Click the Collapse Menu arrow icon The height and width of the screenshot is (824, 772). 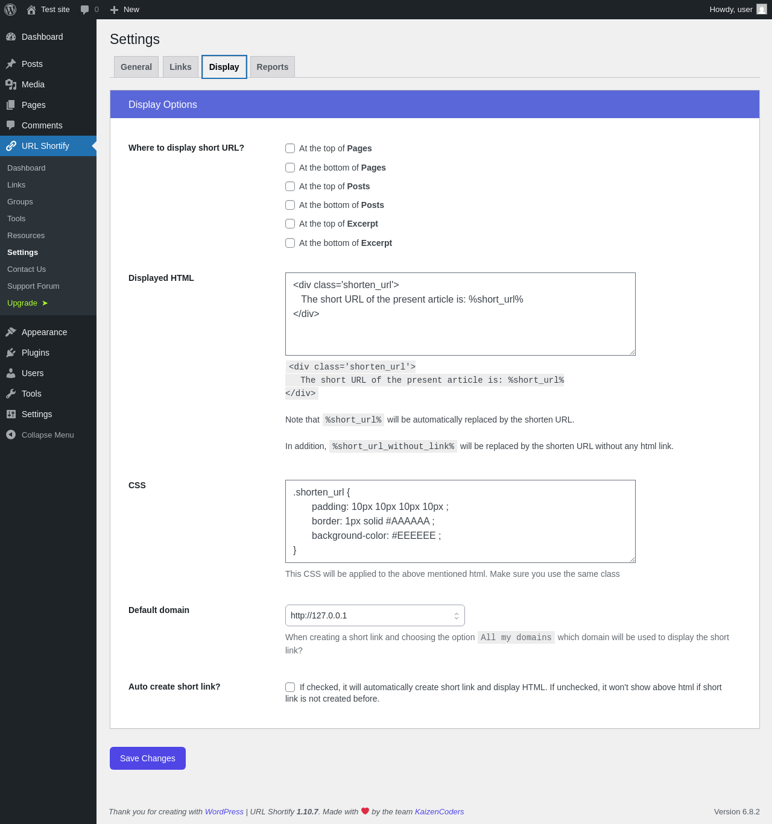tap(11, 435)
